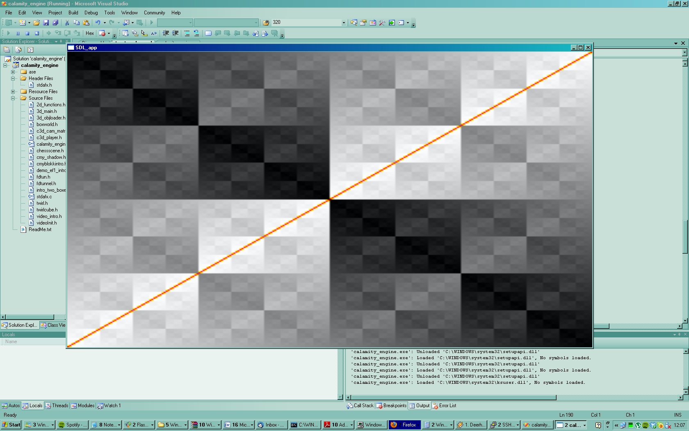The image size is (689, 431).
Task: Click the Solution Explorer horizontal scrollbar
Action: tap(29, 317)
